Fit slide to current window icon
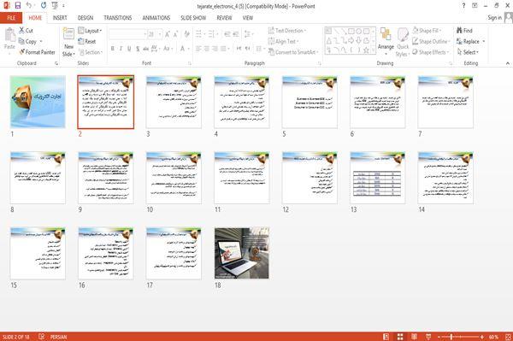This screenshot has height=341, width=513. click(x=508, y=337)
